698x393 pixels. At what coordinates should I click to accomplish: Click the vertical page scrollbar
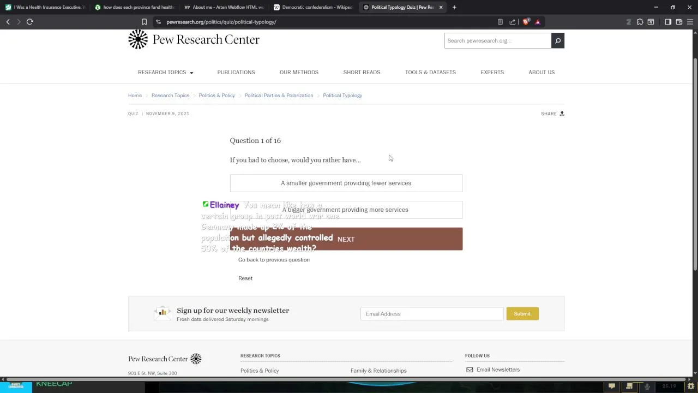[x=695, y=164]
